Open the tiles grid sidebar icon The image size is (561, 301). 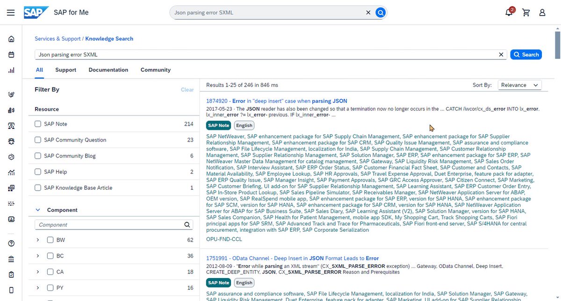[11, 188]
